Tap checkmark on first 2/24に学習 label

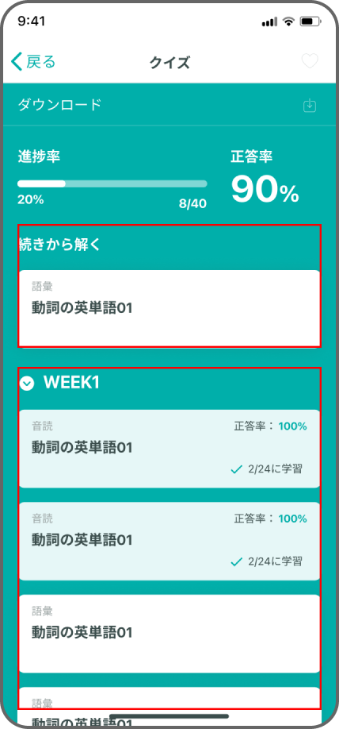tap(237, 470)
